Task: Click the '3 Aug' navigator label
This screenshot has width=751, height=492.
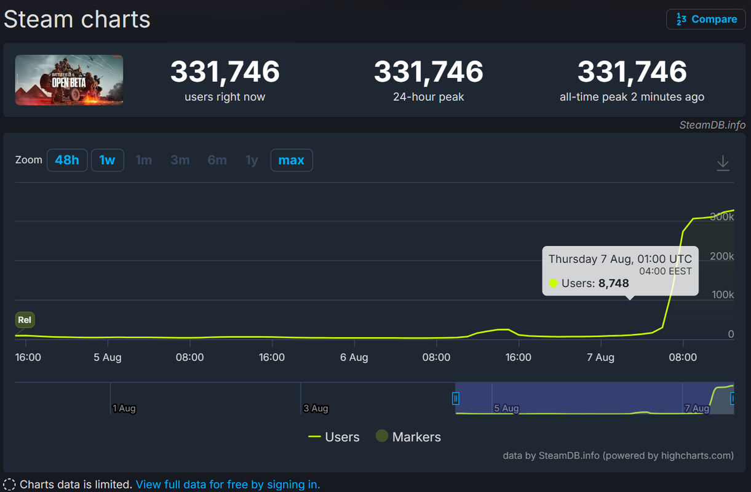Action: click(316, 408)
